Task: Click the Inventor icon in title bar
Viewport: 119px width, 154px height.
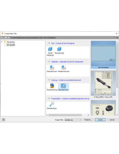Action: [x=2, y=33]
